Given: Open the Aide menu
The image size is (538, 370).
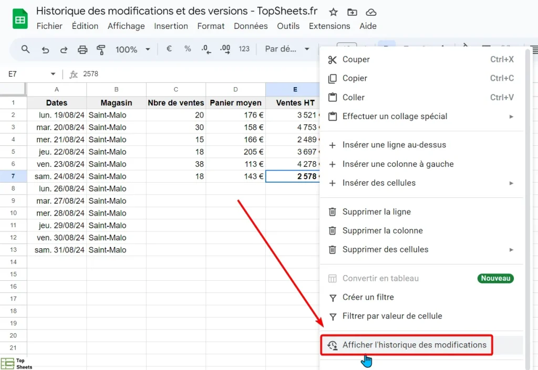Looking at the screenshot, I should [368, 26].
